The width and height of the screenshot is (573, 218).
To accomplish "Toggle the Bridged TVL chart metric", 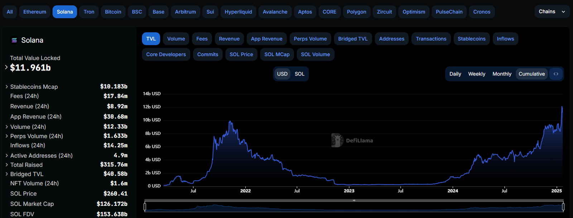I will [353, 39].
